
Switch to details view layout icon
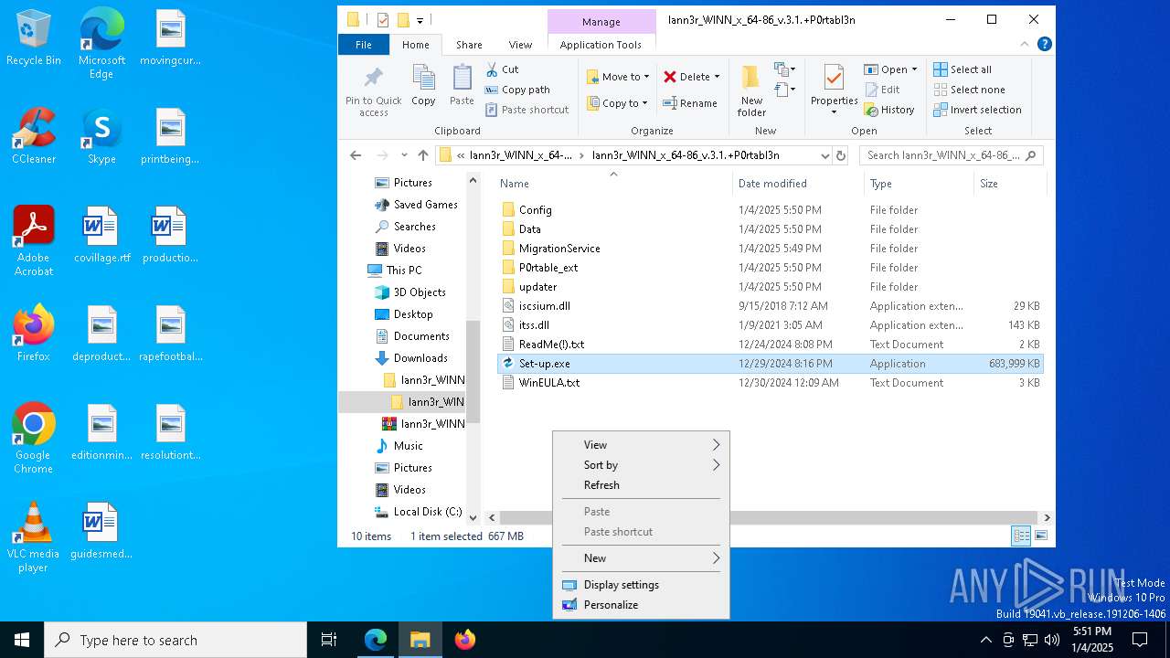tap(1021, 536)
